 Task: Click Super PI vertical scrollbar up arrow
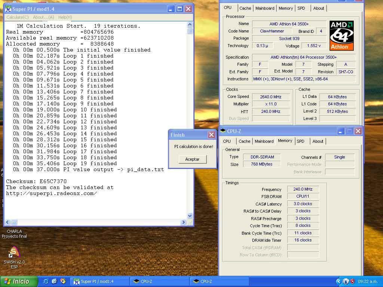(x=190, y=24)
